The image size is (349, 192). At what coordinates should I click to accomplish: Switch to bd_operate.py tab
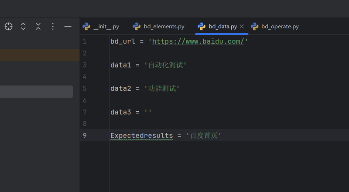pos(280,27)
